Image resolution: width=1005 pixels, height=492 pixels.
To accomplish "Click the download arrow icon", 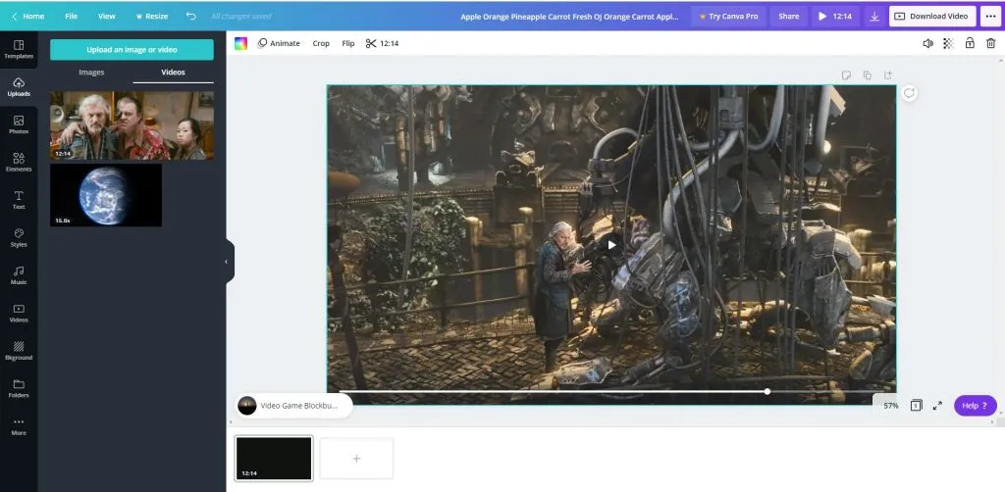I will coord(874,17).
